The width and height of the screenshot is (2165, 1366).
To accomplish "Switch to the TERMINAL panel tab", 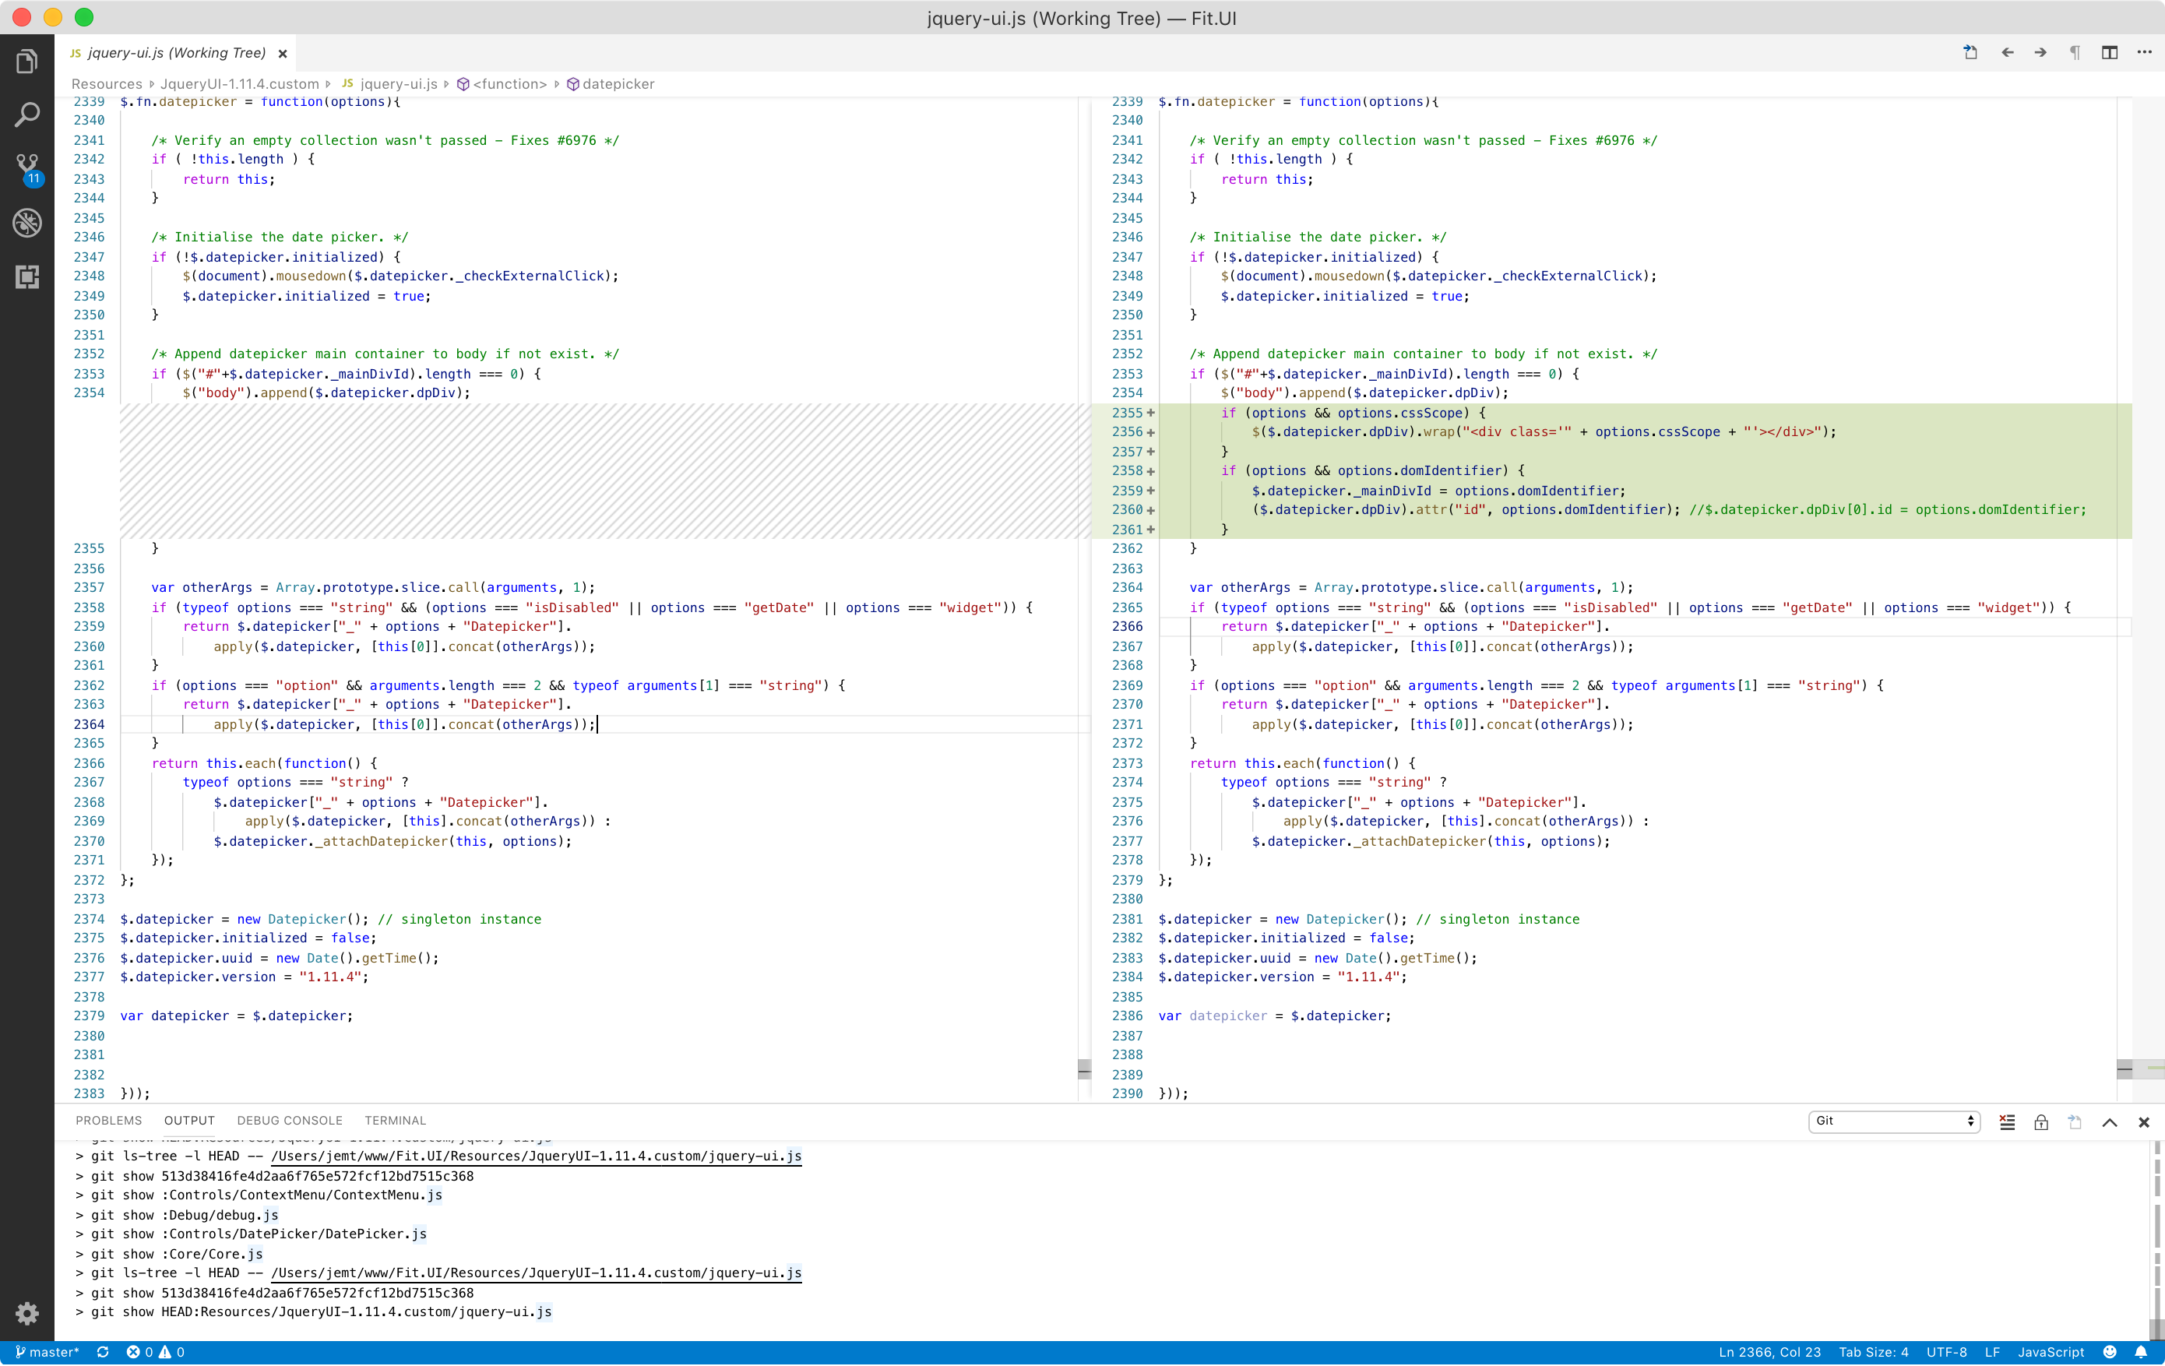I will 395,1121.
